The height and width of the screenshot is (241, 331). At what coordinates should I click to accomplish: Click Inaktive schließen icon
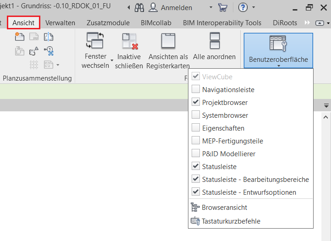pos(130,41)
